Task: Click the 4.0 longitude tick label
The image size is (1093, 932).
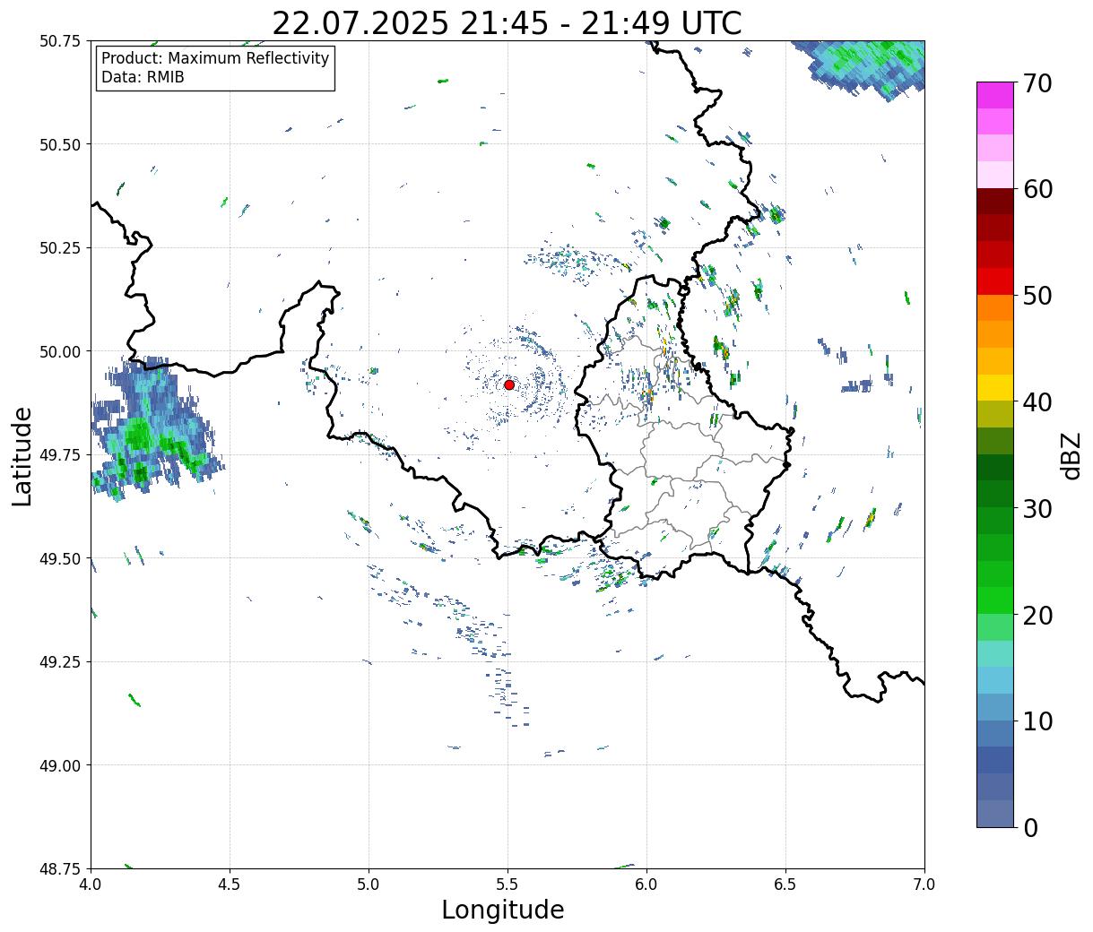Action: [91, 885]
